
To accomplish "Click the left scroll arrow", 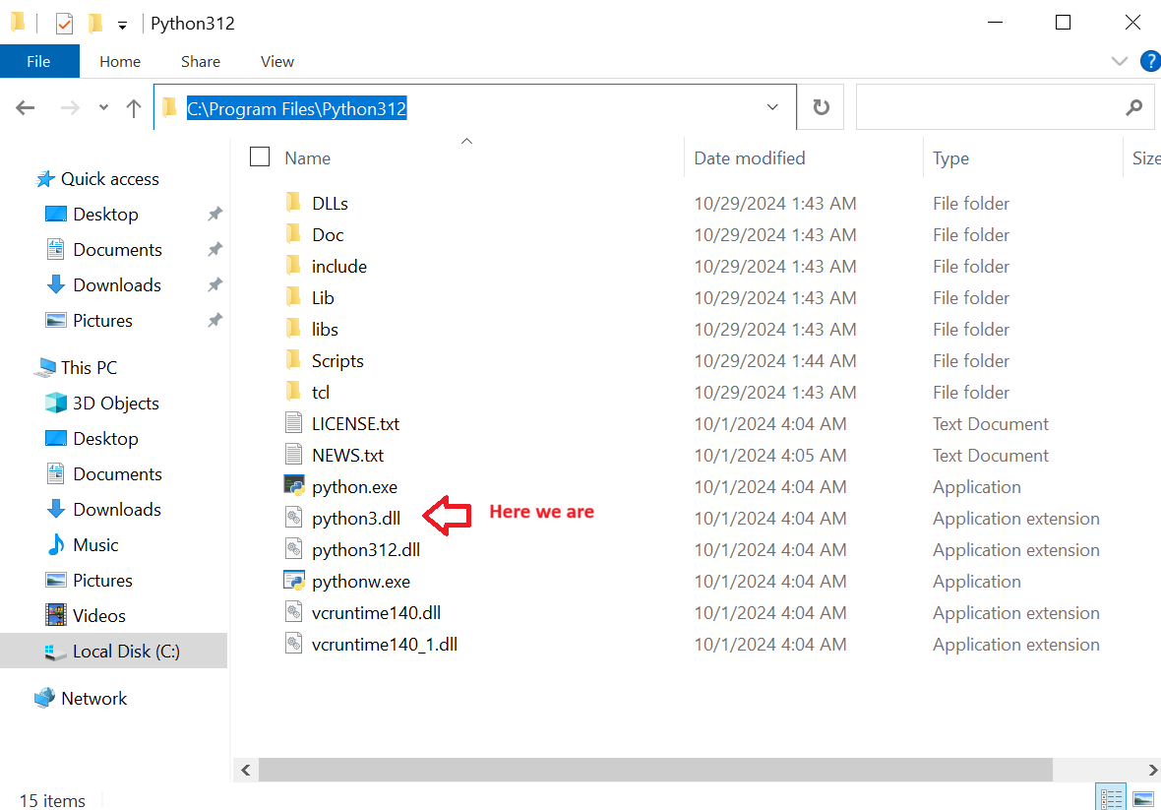I will [x=245, y=770].
